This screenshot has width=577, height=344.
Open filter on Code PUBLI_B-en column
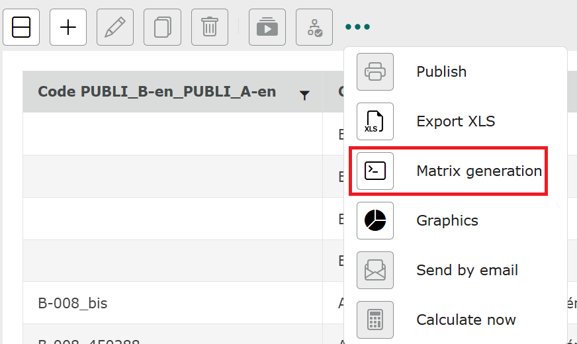click(304, 95)
